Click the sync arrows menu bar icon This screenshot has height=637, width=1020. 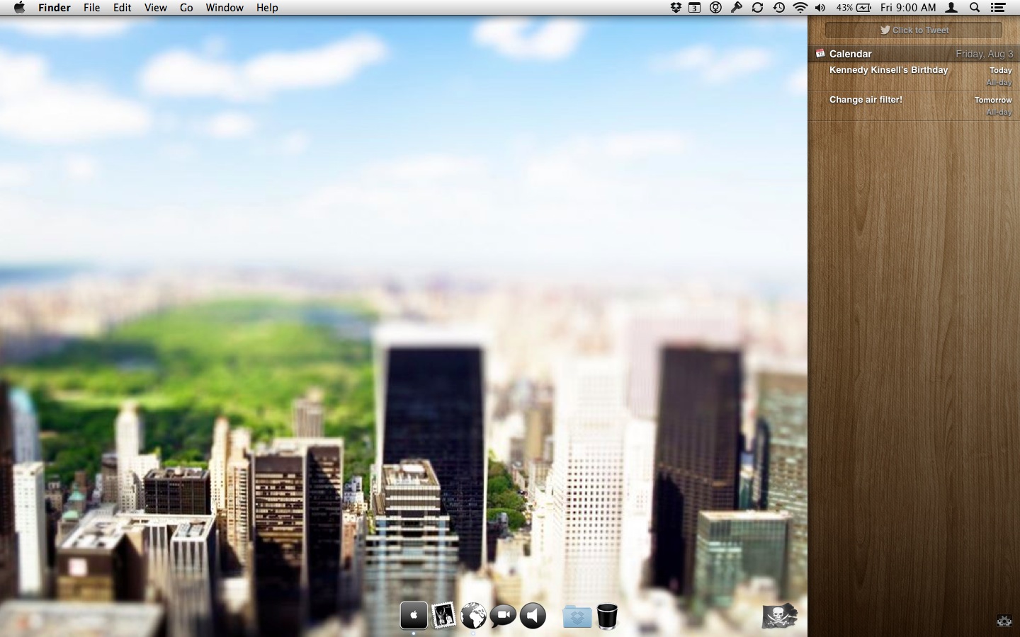[x=757, y=8]
